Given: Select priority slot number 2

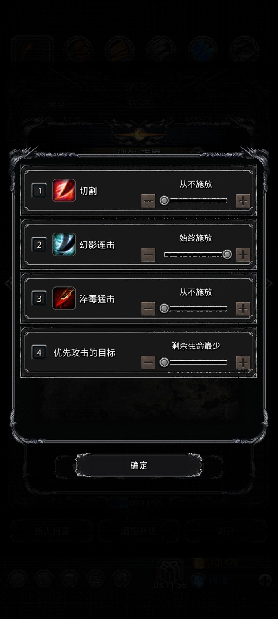Looking at the screenshot, I should [x=39, y=245].
